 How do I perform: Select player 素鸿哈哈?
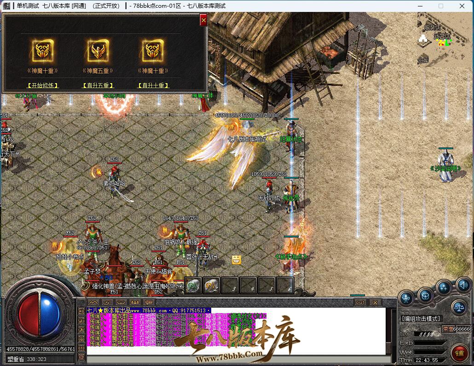tap(115, 183)
